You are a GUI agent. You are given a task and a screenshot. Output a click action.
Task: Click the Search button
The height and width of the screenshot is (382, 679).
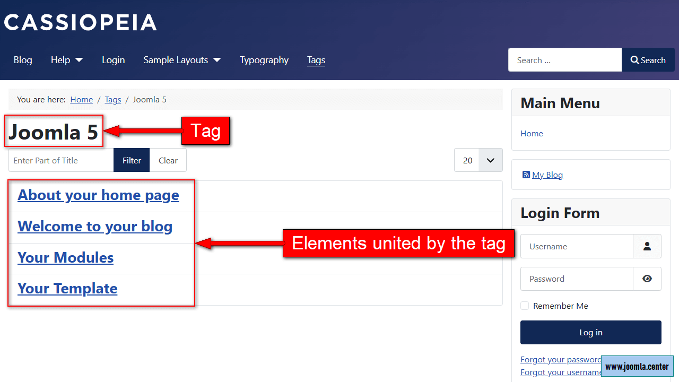pyautogui.click(x=648, y=60)
